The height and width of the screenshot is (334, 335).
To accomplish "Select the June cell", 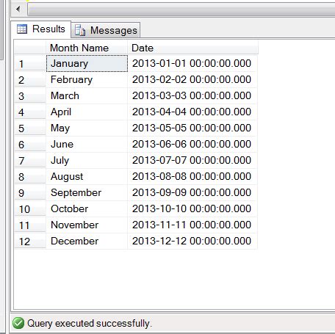I will 87,145.
